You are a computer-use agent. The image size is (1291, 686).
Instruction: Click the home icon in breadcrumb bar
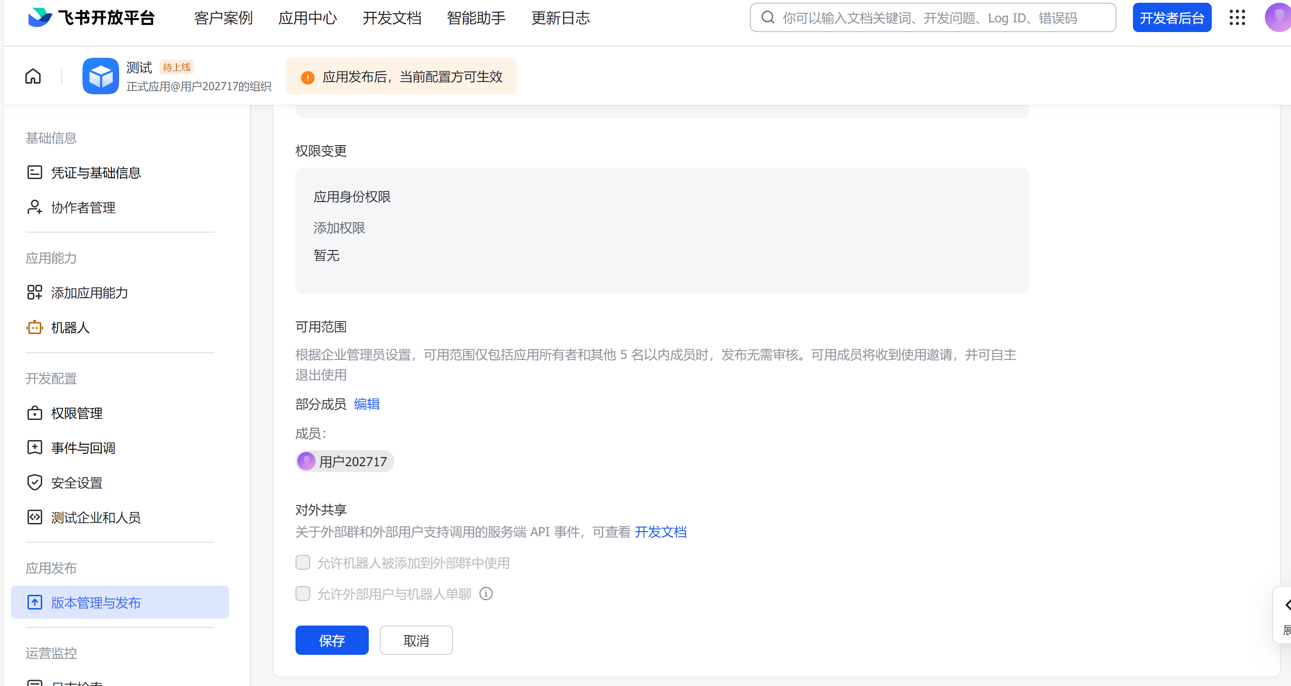coord(33,76)
